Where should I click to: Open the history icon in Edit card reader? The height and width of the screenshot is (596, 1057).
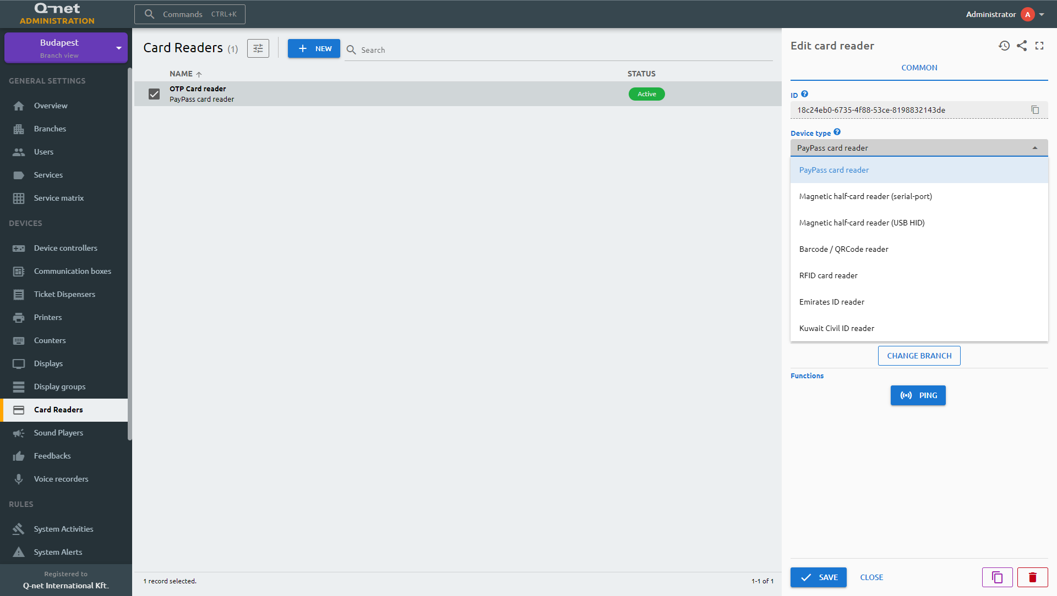tap(1004, 46)
